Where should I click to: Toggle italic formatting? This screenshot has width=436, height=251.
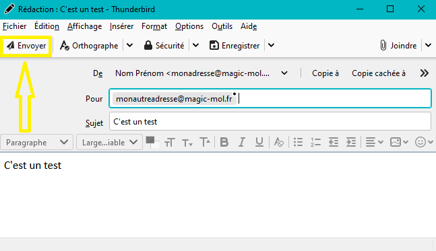click(x=242, y=142)
